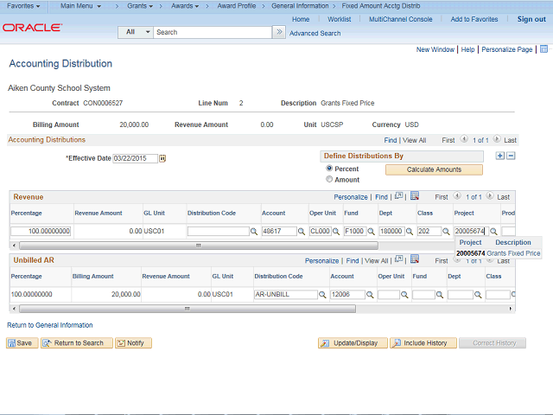Screen dimensions: 553x415
Task: Look up Unbilled AR Fund
Action: (x=440, y=295)
